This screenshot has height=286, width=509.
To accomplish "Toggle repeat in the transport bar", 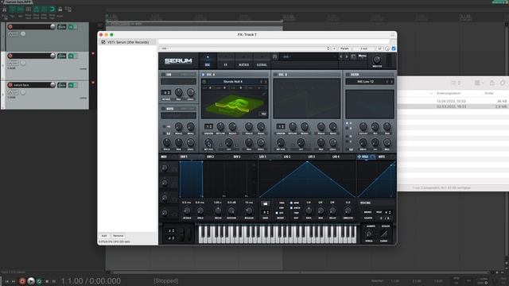I will 39,281.
